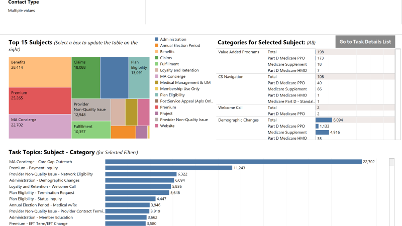This screenshot has width=402, height=226.
Task: Click the 'Welcome Call' category label
Action: (x=230, y=107)
